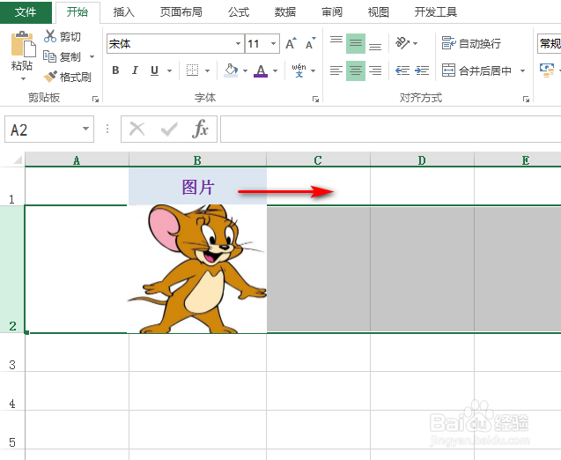Click the phonetic guide (wén) icon
This screenshot has height=460, width=561.
pos(299,70)
